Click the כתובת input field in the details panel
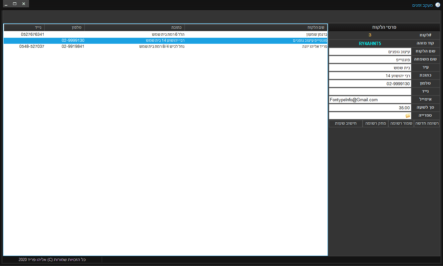Image resolution: width=443 pixels, height=266 pixels. (370, 76)
